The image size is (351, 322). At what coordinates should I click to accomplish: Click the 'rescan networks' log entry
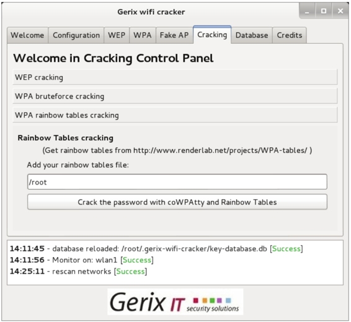click(78, 271)
